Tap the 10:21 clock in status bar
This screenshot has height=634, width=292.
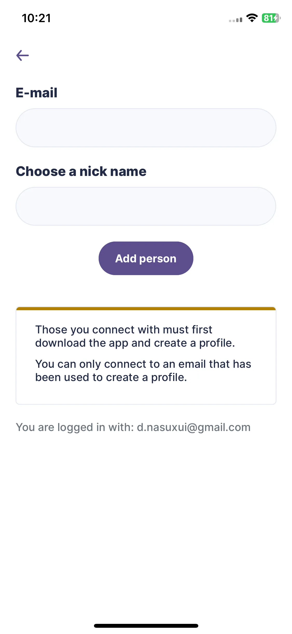(x=36, y=18)
